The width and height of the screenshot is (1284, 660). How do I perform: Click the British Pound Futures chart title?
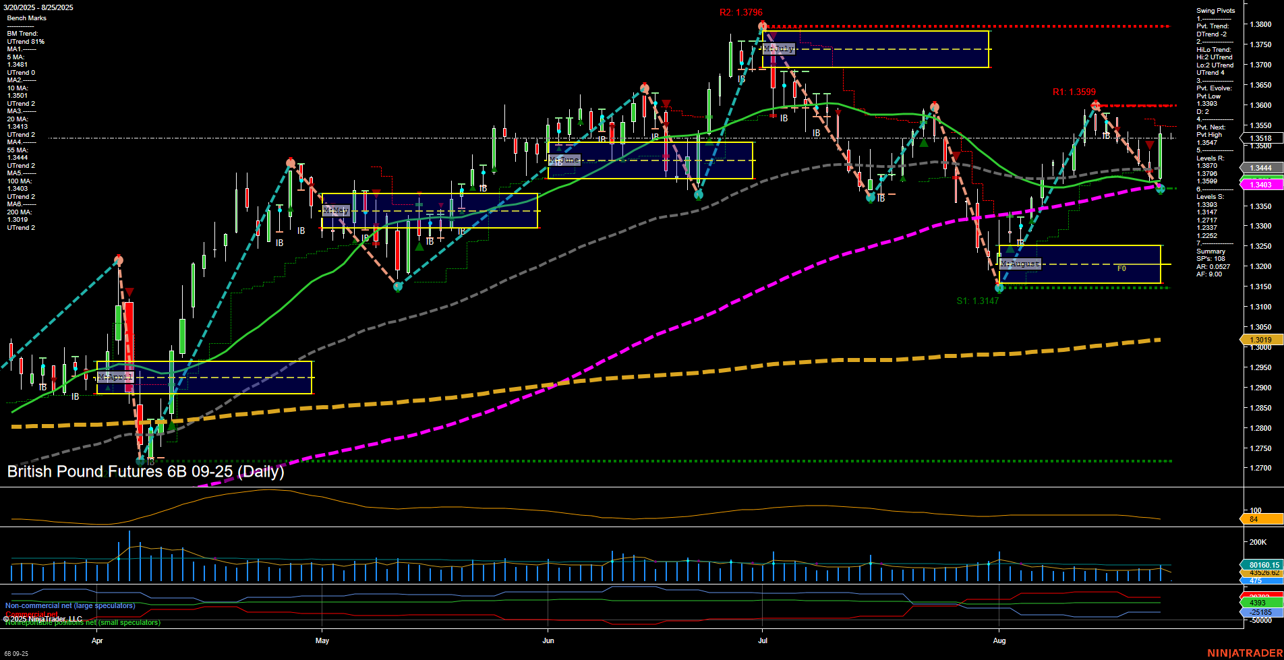145,472
